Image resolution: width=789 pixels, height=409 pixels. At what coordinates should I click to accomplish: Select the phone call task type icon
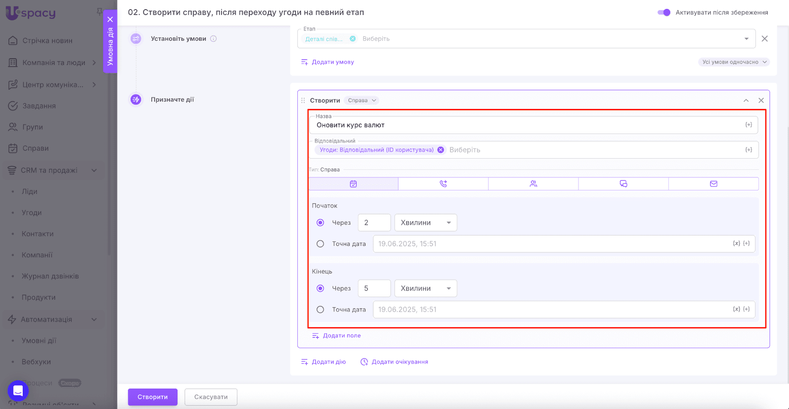coord(443,184)
